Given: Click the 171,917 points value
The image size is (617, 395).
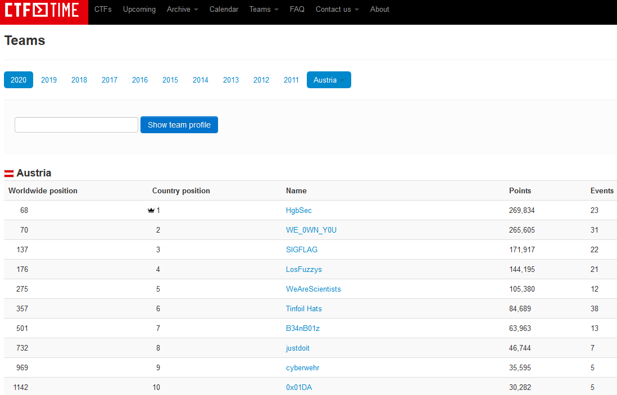Looking at the screenshot, I should (x=522, y=249).
